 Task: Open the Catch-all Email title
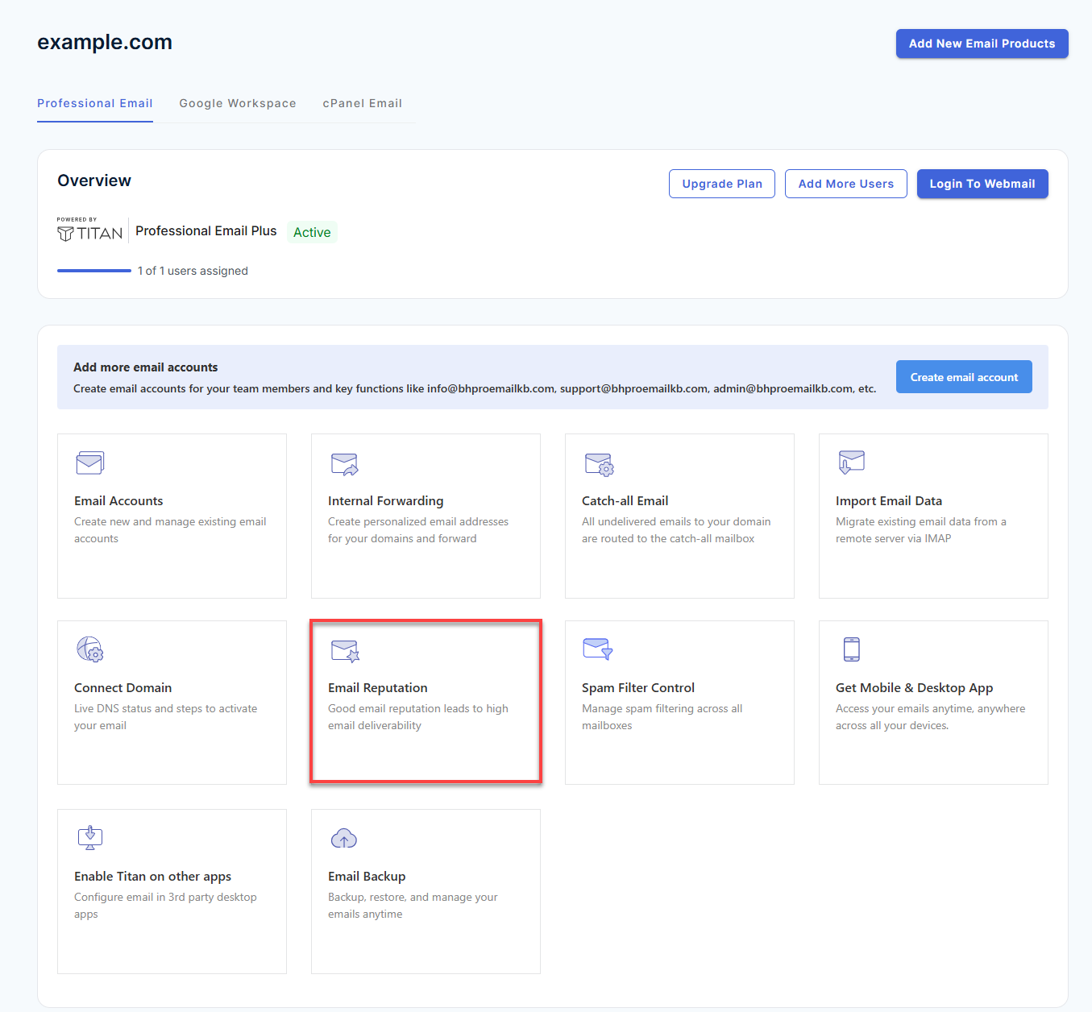click(625, 501)
